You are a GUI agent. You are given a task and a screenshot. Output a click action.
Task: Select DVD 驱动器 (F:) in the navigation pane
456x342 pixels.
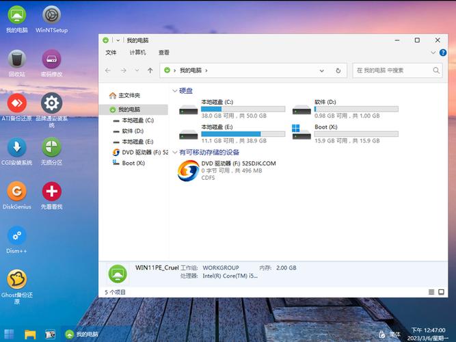[140, 153]
